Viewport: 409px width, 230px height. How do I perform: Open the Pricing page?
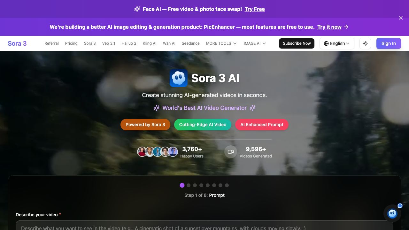(71, 43)
